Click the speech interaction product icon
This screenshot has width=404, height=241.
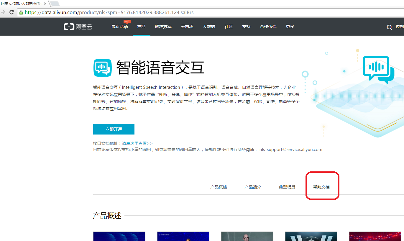(x=102, y=68)
